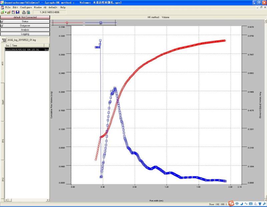The height and width of the screenshot is (207, 267).
Task: Click the toolbar readout 1.24:0.1465:0.4006
Action: point(49,12)
